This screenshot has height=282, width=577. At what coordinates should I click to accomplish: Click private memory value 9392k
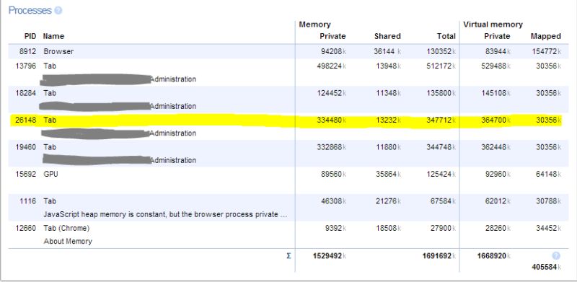[335, 228]
